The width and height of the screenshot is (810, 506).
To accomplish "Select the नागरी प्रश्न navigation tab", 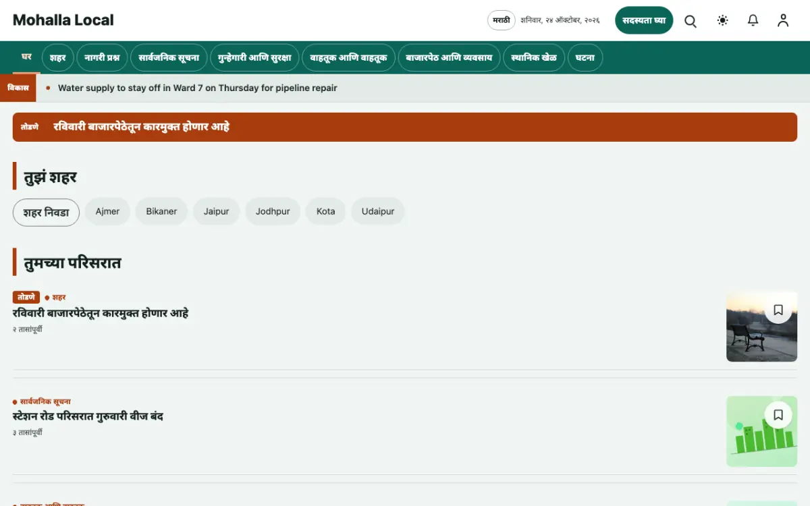I will coord(102,58).
